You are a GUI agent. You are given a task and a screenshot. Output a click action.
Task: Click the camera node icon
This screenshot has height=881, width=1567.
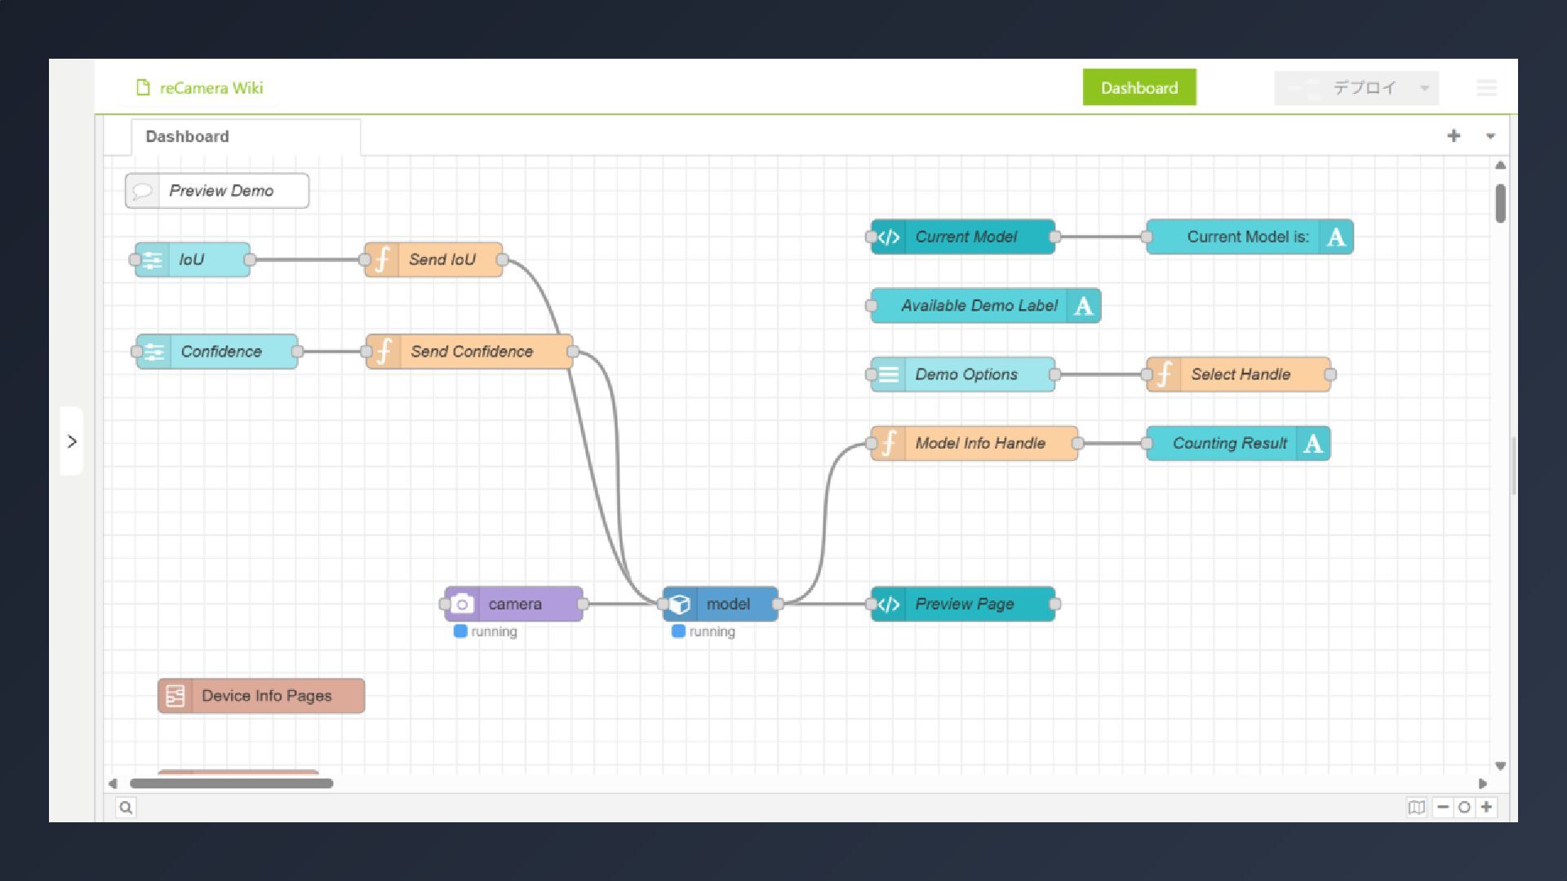click(x=463, y=604)
